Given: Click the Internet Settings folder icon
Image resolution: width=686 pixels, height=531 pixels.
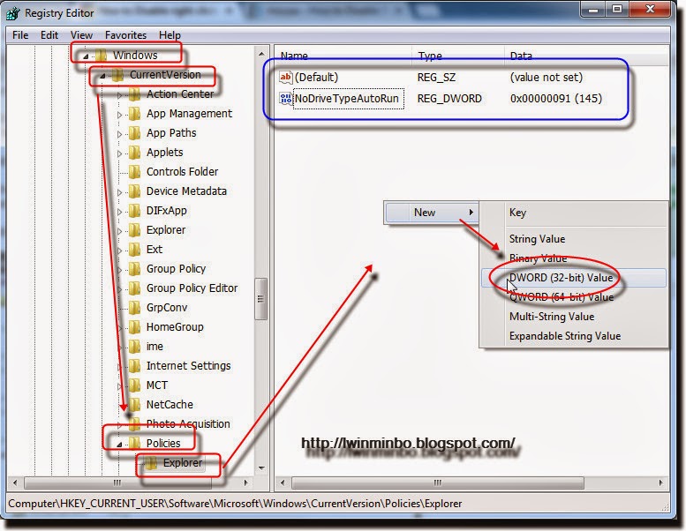Looking at the screenshot, I should point(134,366).
